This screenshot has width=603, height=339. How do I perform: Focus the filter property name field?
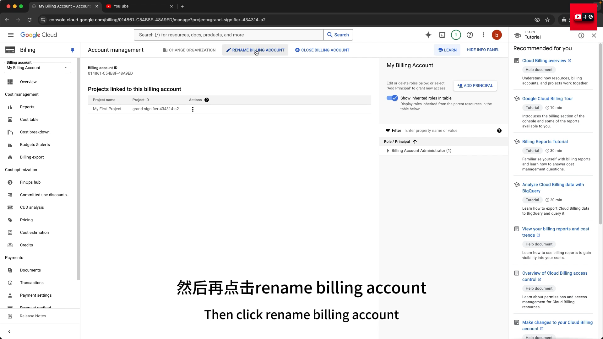click(x=449, y=131)
